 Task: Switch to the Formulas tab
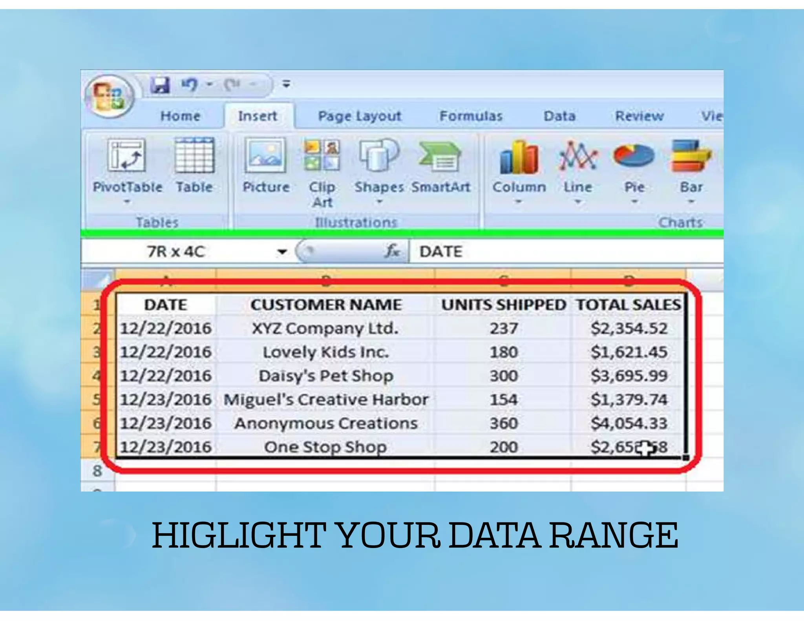pos(471,116)
